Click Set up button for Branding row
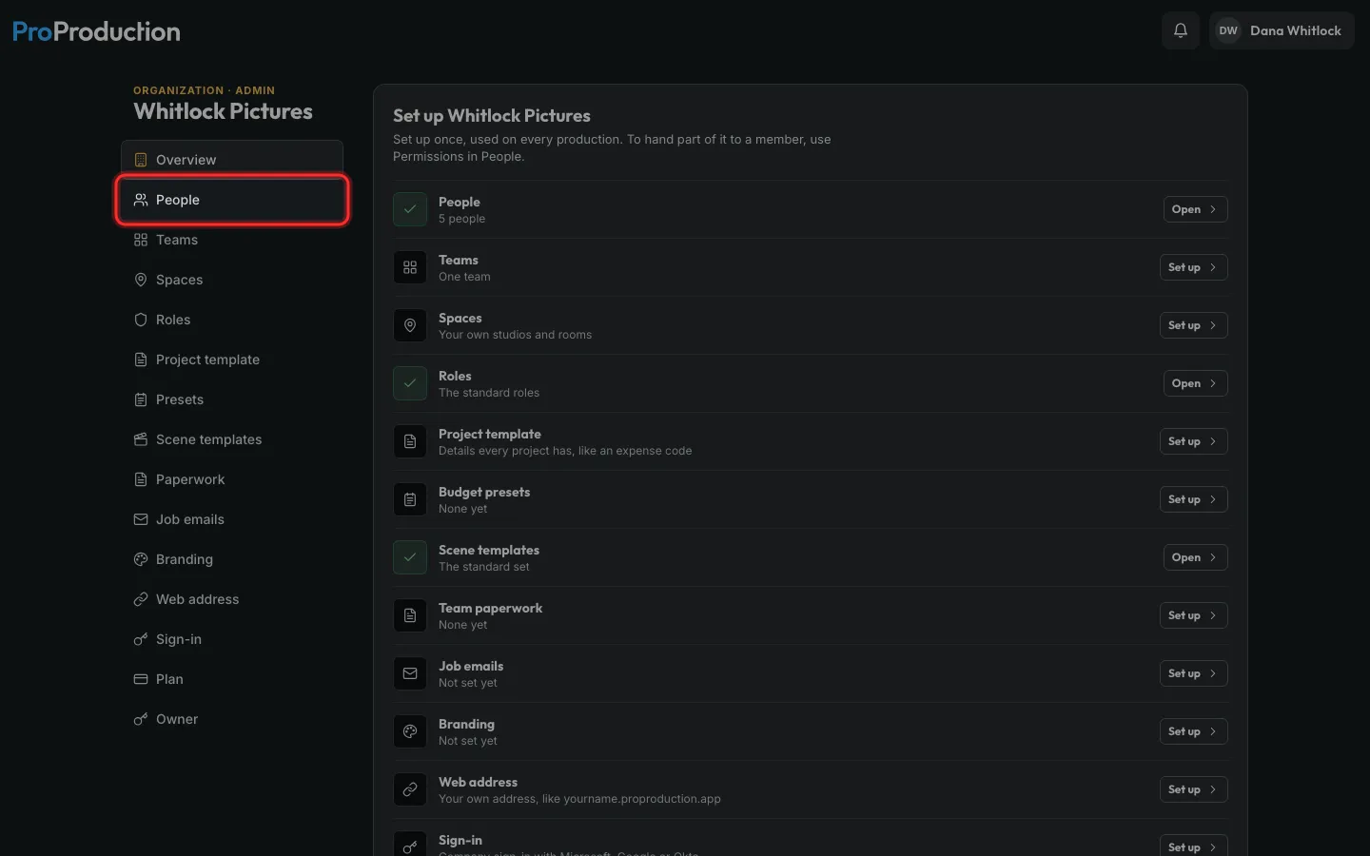 point(1193,731)
